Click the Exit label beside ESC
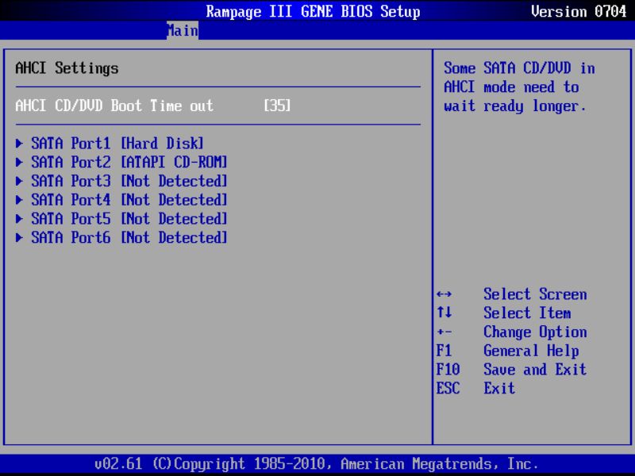Screen dimensions: 635x476 [499, 389]
